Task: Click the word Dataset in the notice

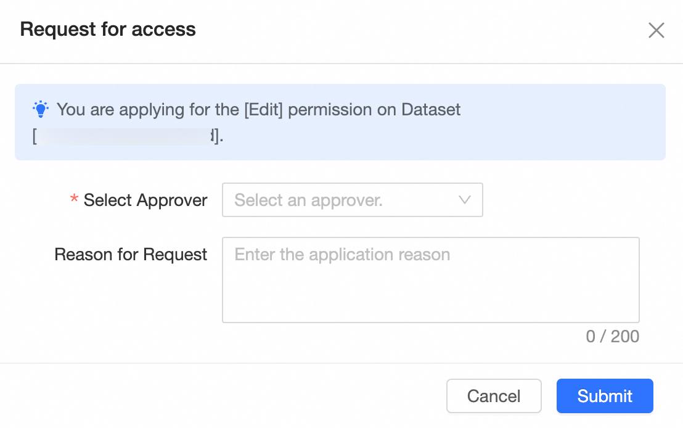Action: coord(431,110)
